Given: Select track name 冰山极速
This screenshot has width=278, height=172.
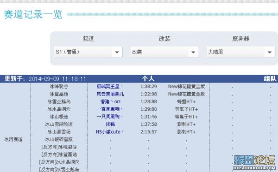Looking at the screenshot, I should 59,117.
